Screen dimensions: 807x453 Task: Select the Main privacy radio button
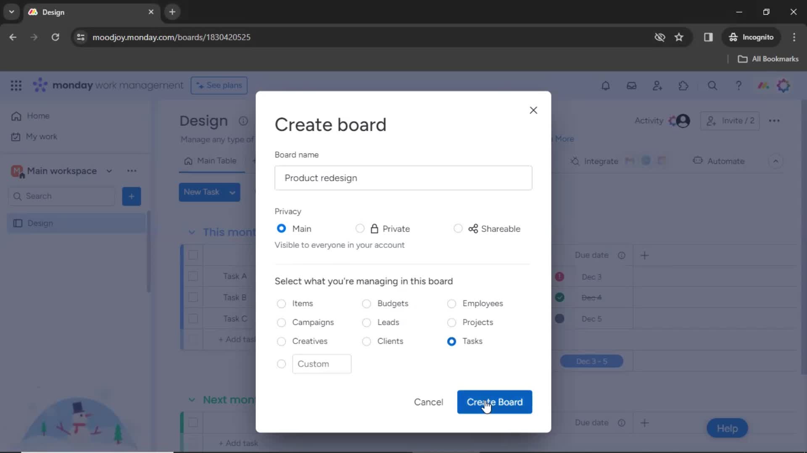(x=282, y=229)
